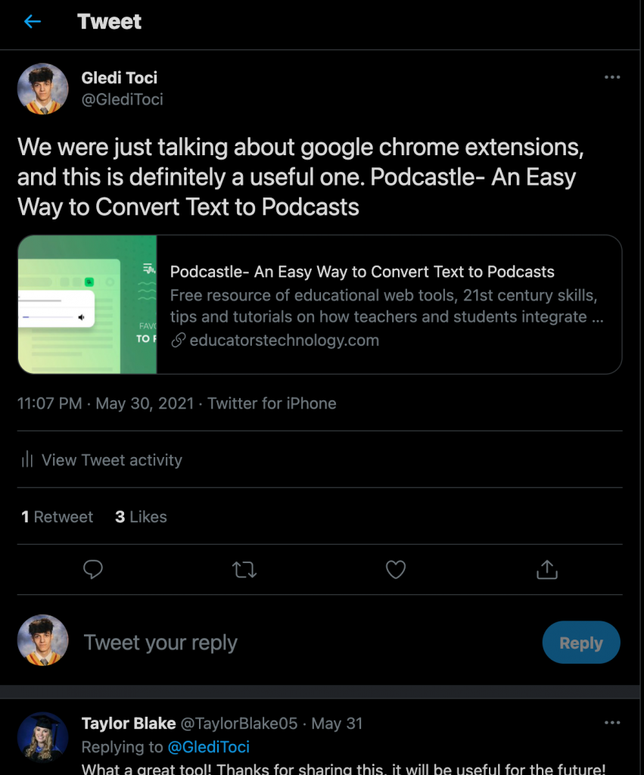Open the more options menu on Gledi Toci's tweet

tap(612, 77)
